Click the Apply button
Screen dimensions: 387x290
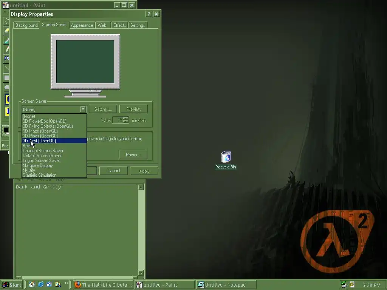[x=144, y=171]
